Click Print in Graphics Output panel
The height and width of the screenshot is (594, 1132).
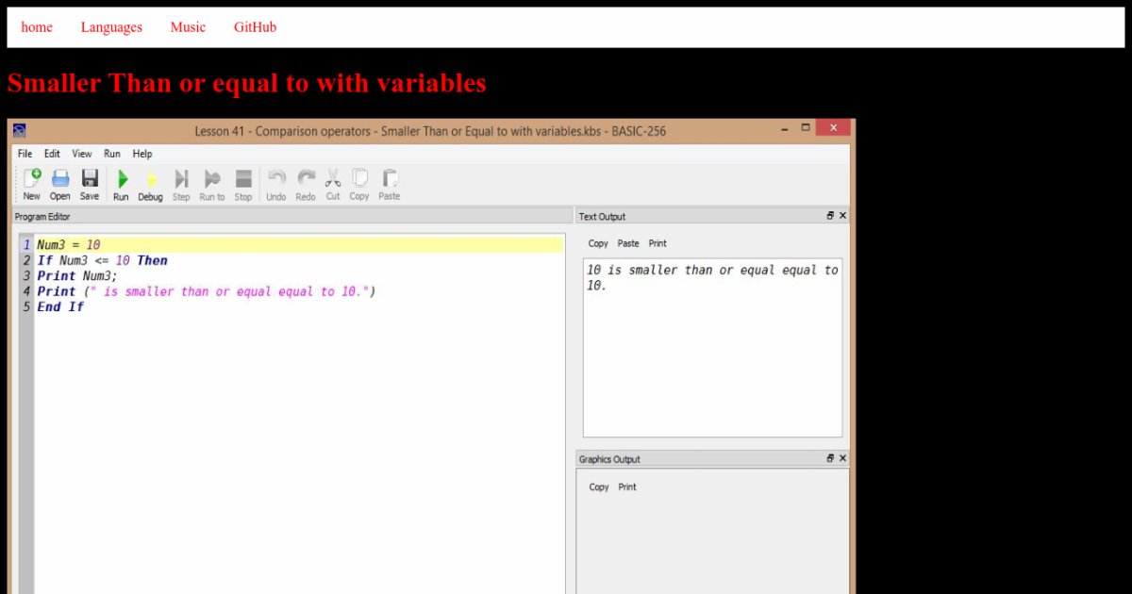[627, 487]
